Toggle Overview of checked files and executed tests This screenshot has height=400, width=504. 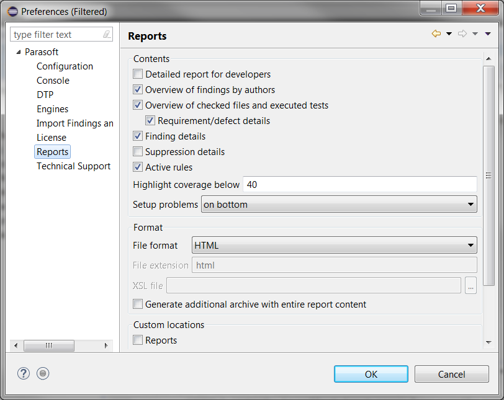click(138, 105)
